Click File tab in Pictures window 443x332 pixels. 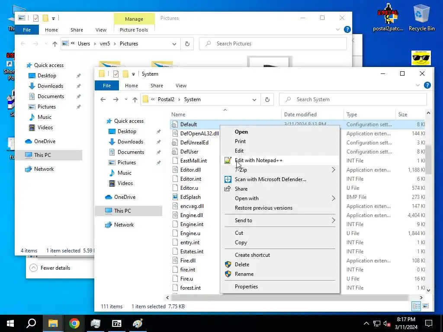tap(27, 30)
